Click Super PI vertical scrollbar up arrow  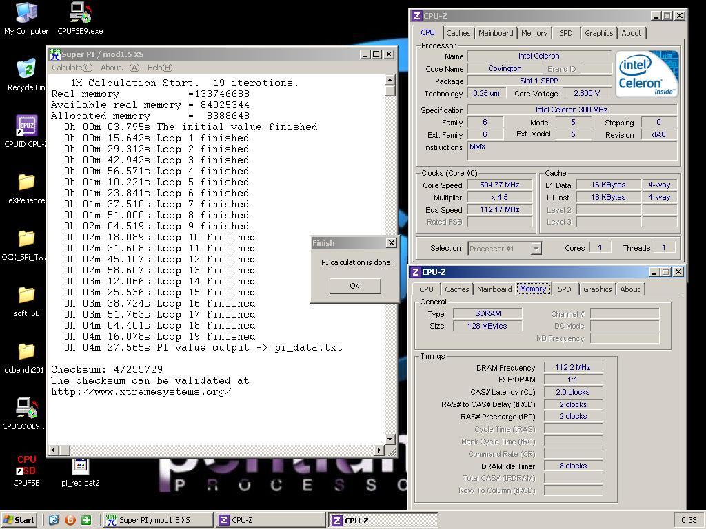(x=390, y=80)
